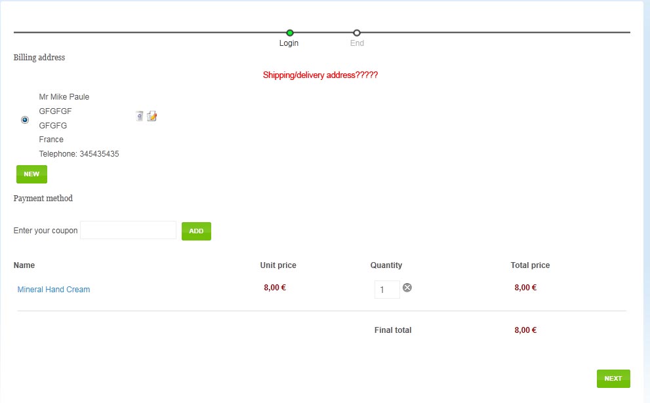Click the quantity field for Mineral Hand Cream
The height and width of the screenshot is (403, 650).
(x=387, y=290)
